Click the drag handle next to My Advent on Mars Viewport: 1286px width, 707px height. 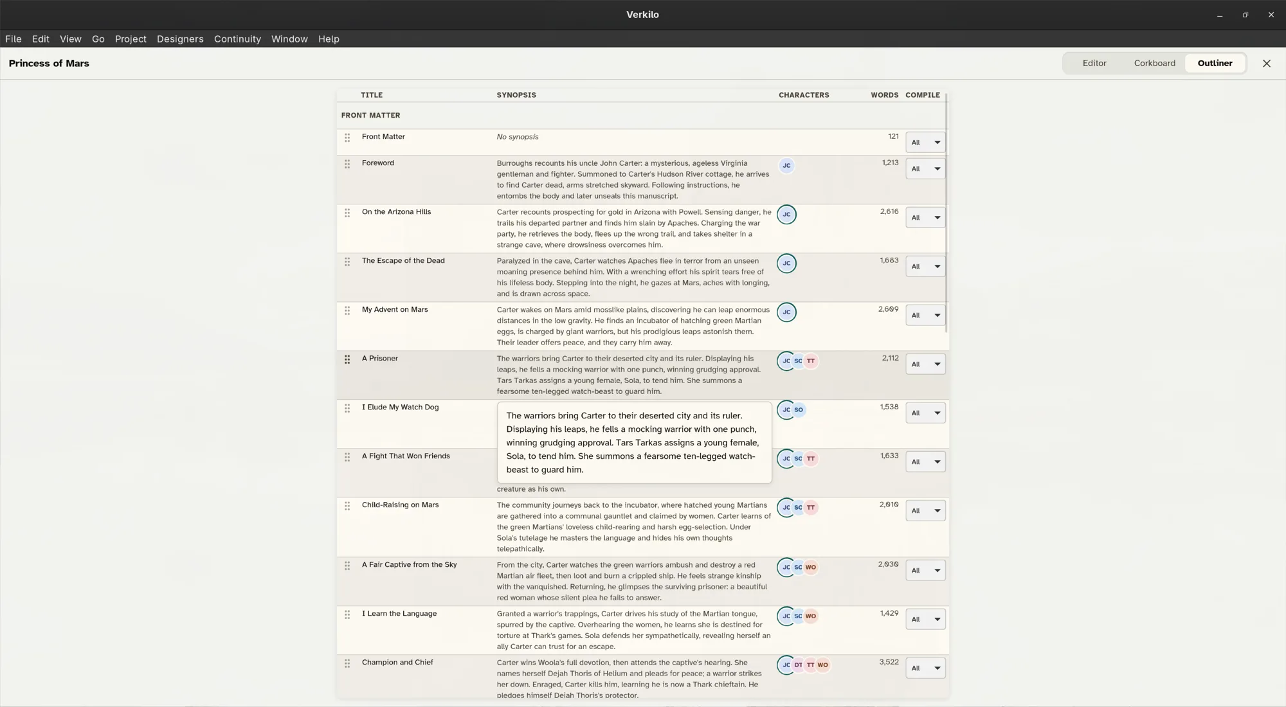pyautogui.click(x=347, y=310)
